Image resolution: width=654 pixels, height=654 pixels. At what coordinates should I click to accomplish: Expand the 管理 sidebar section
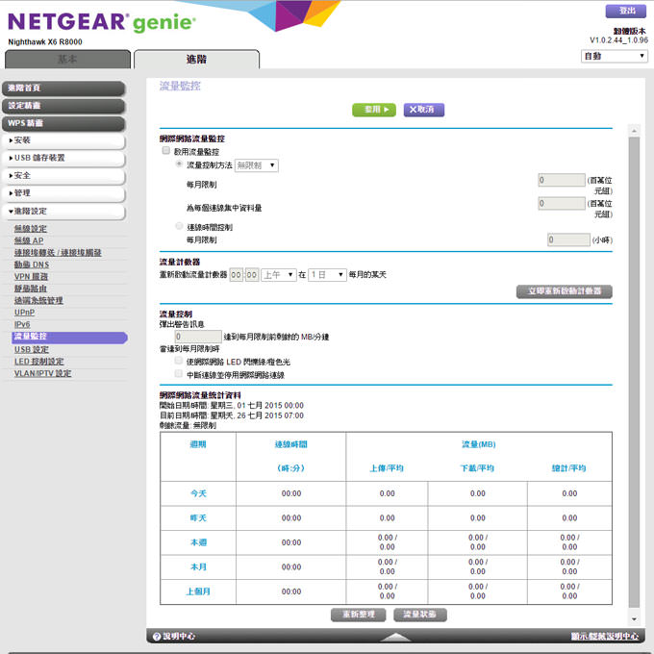pos(63,193)
